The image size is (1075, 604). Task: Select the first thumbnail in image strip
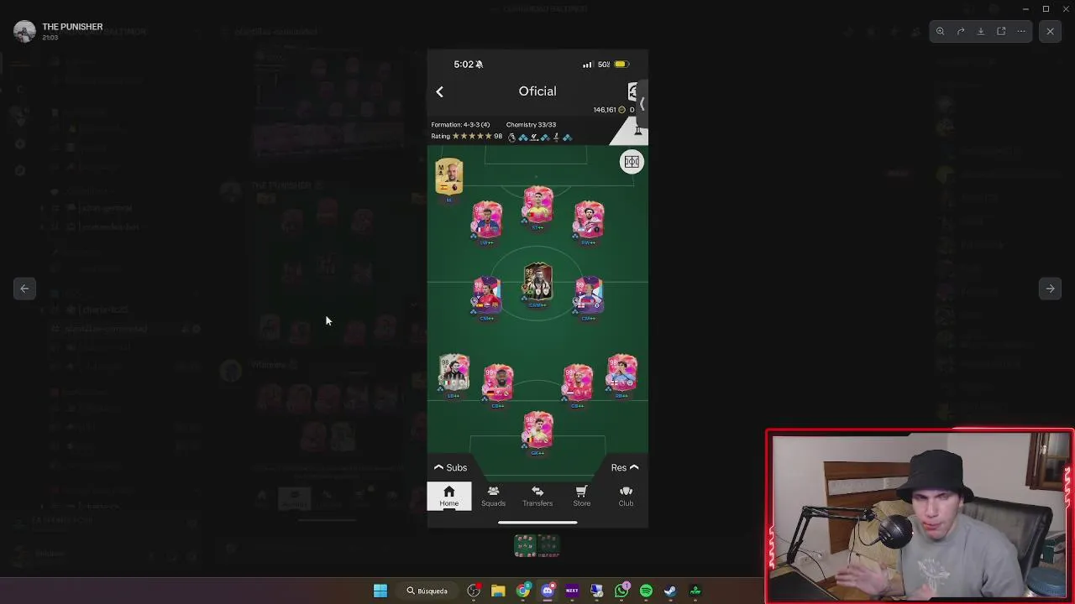[525, 546]
